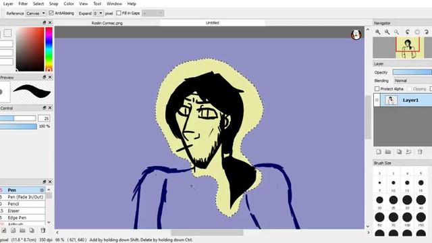Switch to the Roslin Cormac.png tab

(107, 23)
